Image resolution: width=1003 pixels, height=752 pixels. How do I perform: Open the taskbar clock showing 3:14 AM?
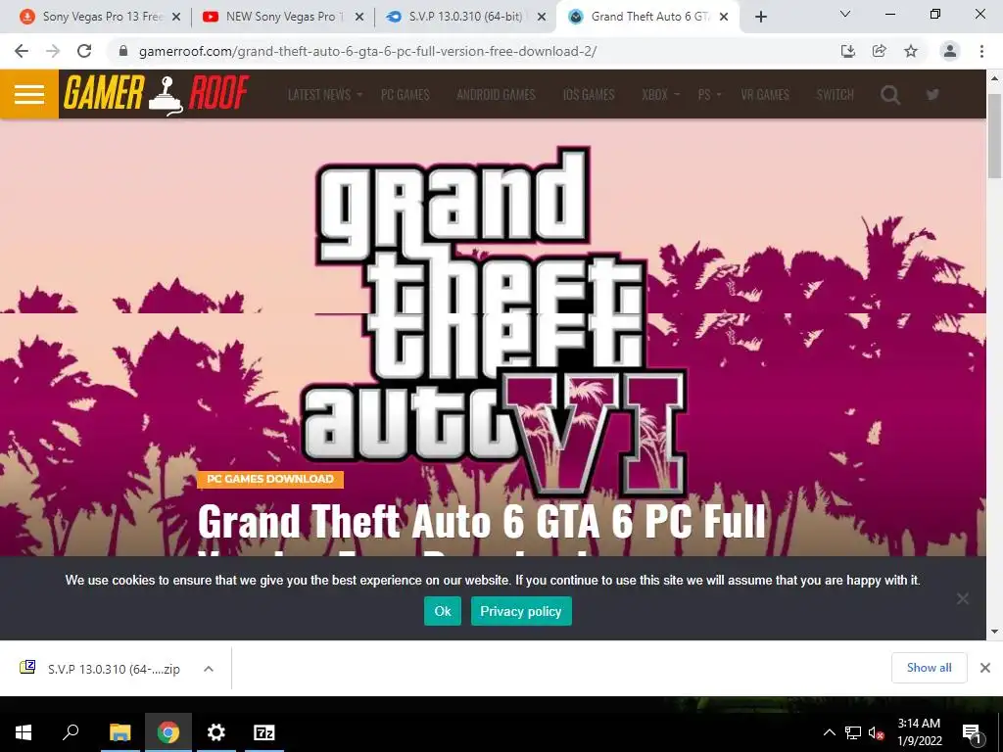tap(919, 732)
